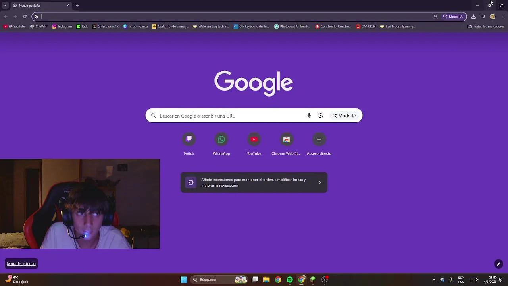
Task: Open the YouTube bookmark
Action: tap(15, 27)
